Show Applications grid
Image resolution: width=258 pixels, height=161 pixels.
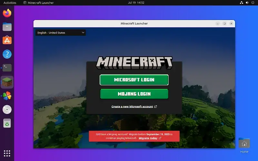(7, 153)
